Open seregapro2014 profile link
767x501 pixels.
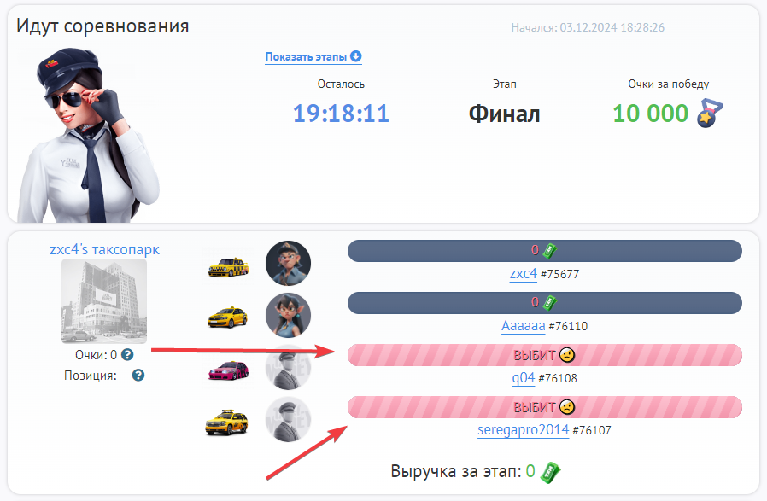coord(523,430)
